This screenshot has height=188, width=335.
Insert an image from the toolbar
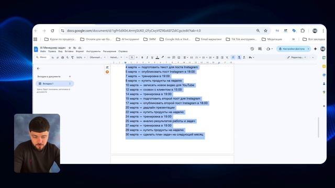(179, 57)
